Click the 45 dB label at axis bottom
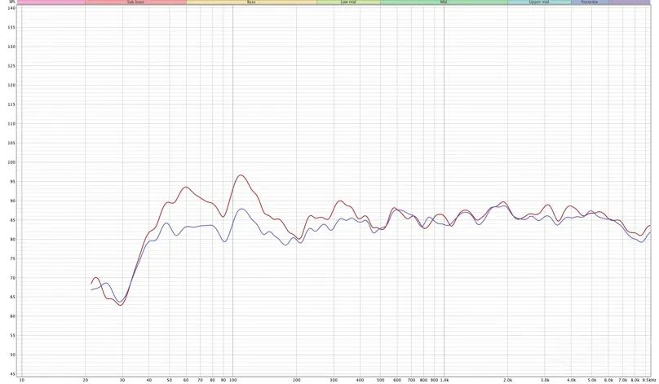Screen dimensions: 659x384 click(x=11, y=355)
